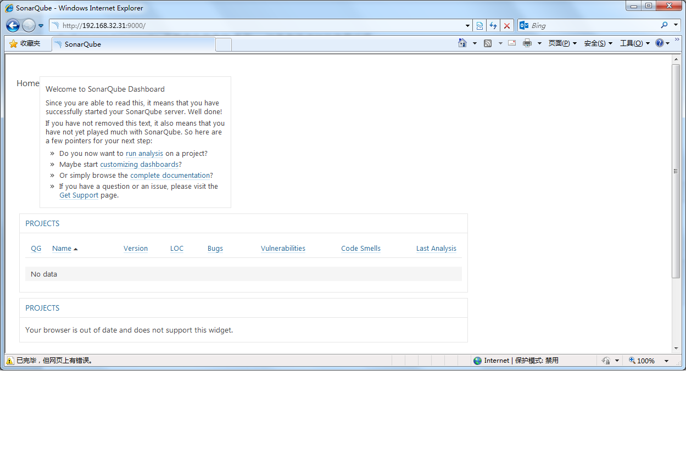Expand the Home button dropdown arrow
Image resolution: width=686 pixels, height=461 pixels.
(475, 43)
